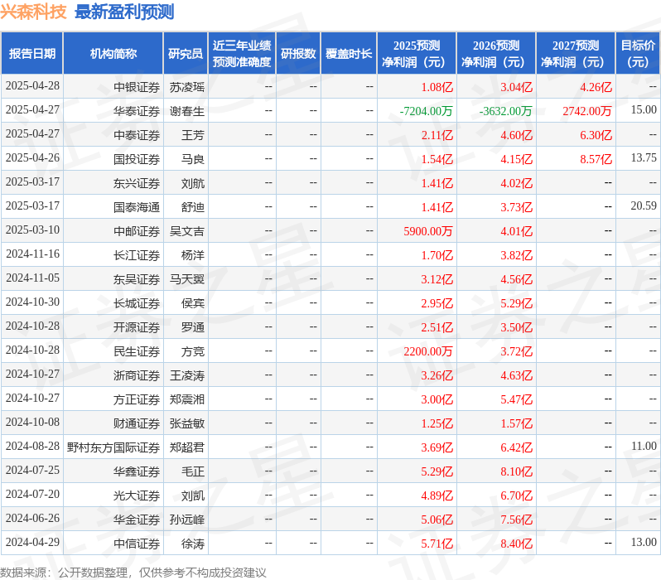Click the 2024-11-16 date cell
Viewport: 661px width, 580px height.
click(x=32, y=254)
